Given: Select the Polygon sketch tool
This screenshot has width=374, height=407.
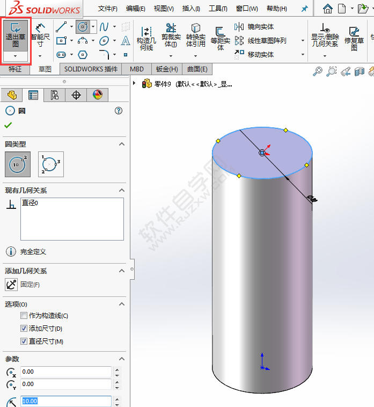Looking at the screenshot, I should click(x=83, y=55).
